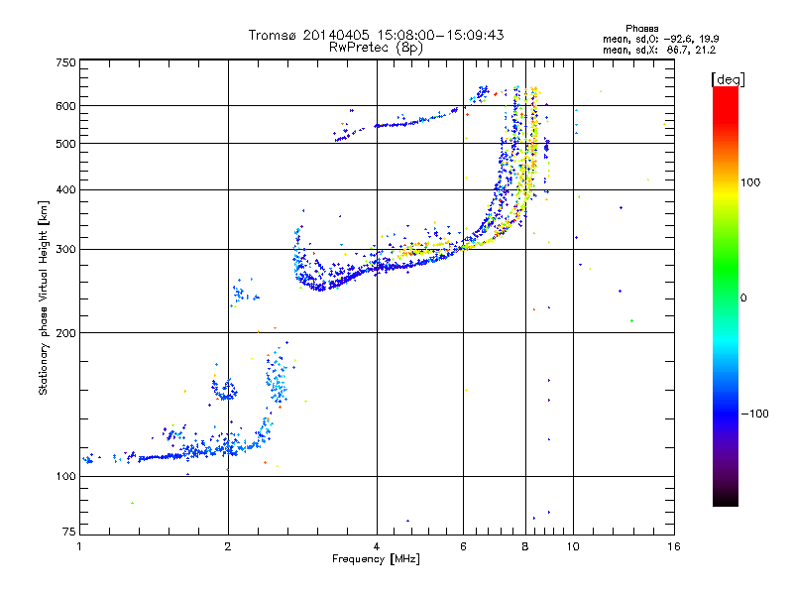Image resolution: width=793 pixels, height=595 pixels.
Task: Click the 75 height axis tick label
Action: (x=69, y=532)
